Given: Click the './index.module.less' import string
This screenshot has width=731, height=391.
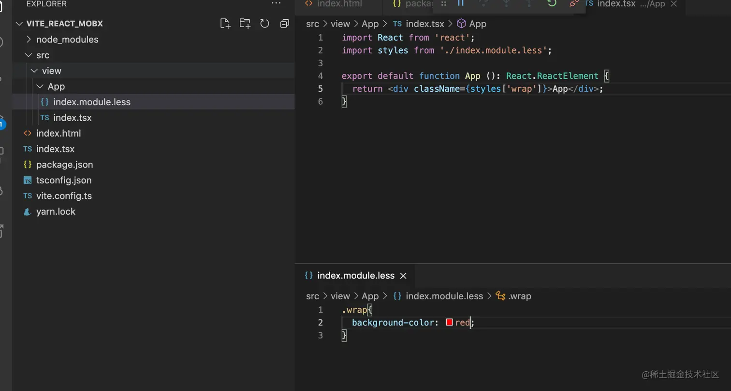Looking at the screenshot, I should (x=493, y=50).
